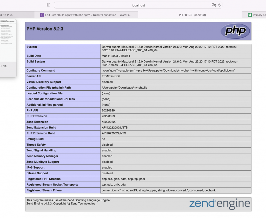Open the Edit Post Build ngnix tab

(x=86, y=15)
